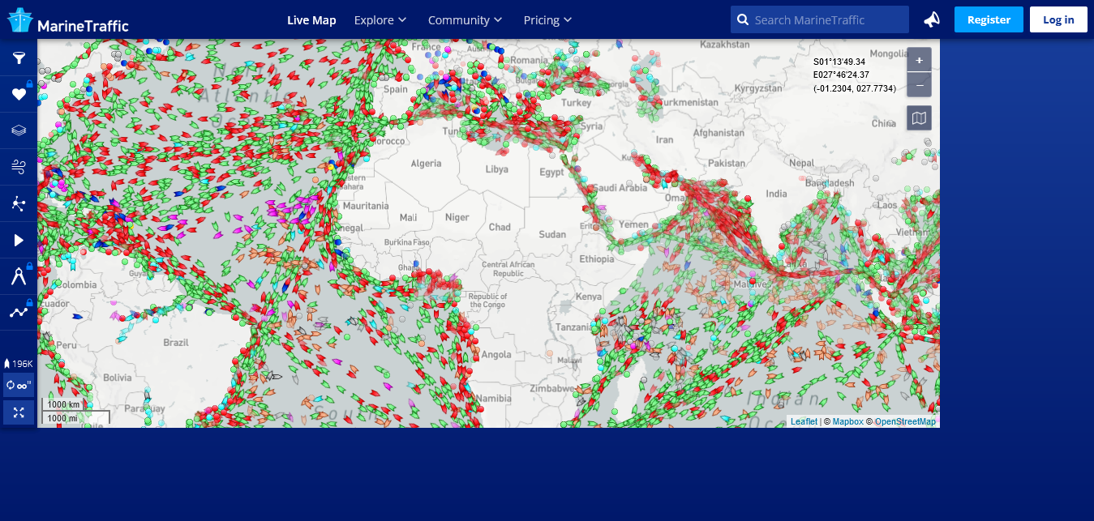Click the Log in button
The image size is (1094, 521).
tap(1058, 19)
